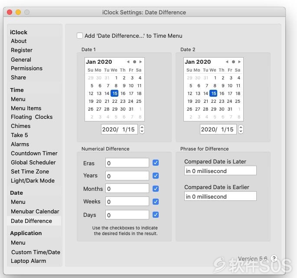Open the Permissions settings pane
The width and height of the screenshot is (297, 278).
[26, 68]
